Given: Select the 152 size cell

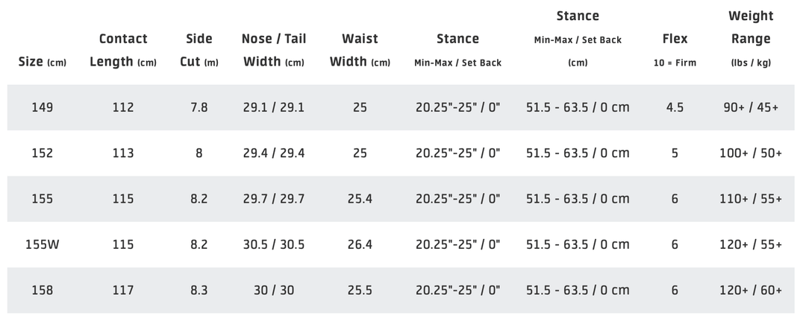Looking at the screenshot, I should pyautogui.click(x=43, y=153).
